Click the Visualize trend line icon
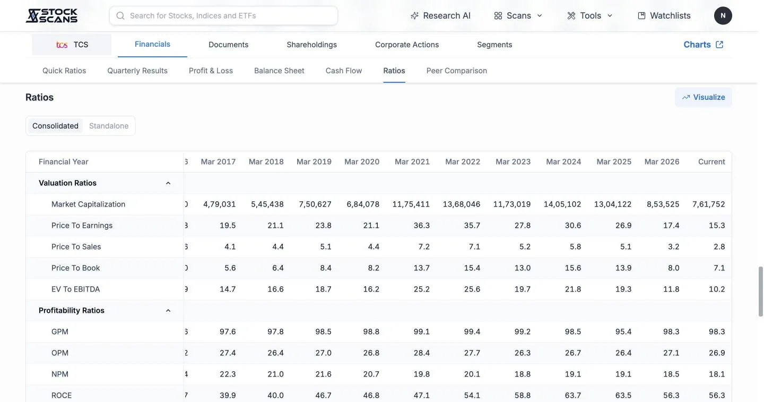 (686, 97)
